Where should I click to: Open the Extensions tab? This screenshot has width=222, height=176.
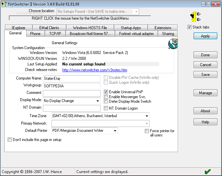pos(163,28)
